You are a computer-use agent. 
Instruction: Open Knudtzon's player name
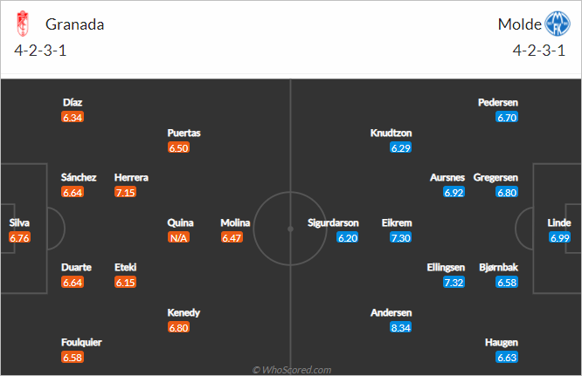tap(391, 133)
